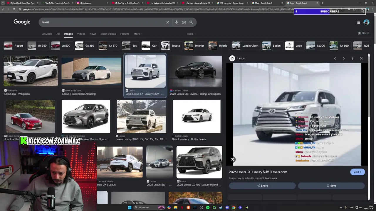376x211 pixels.
Task: Open Lexus RX Wikipedia image result
Action: pyautogui.click(x=31, y=71)
